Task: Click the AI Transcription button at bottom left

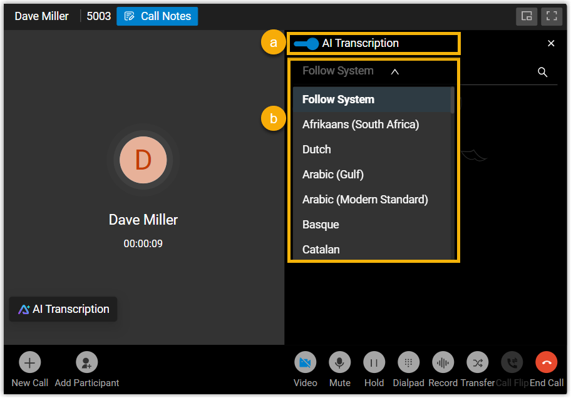Action: [x=63, y=309]
